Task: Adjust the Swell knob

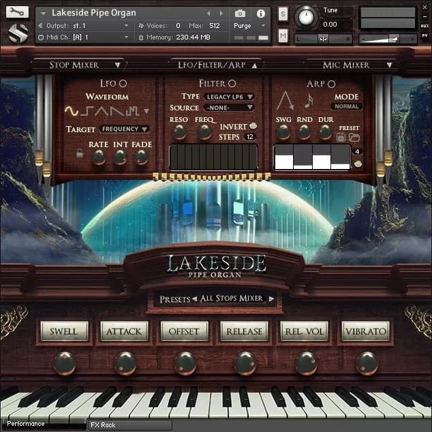Action: pos(65,364)
